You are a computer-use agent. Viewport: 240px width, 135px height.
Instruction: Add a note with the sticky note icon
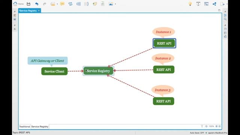95,4
